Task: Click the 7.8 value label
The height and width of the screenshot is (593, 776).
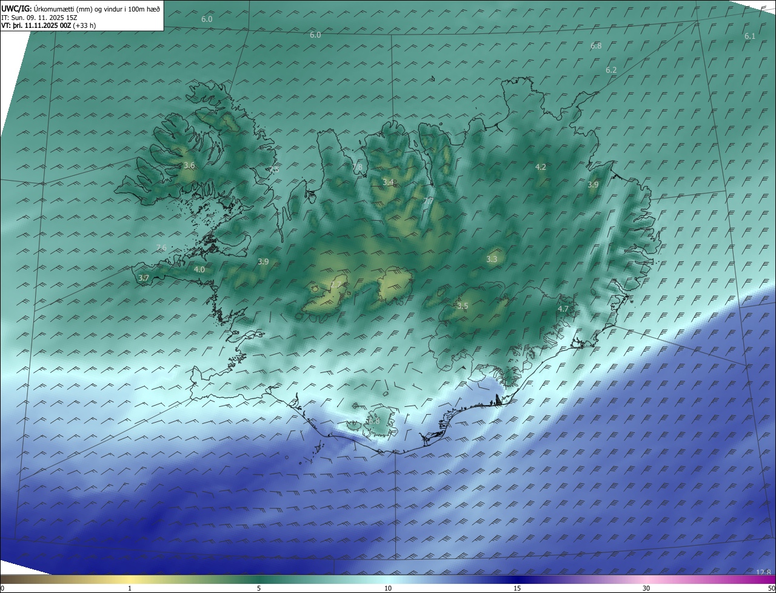Action: pyautogui.click(x=357, y=167)
